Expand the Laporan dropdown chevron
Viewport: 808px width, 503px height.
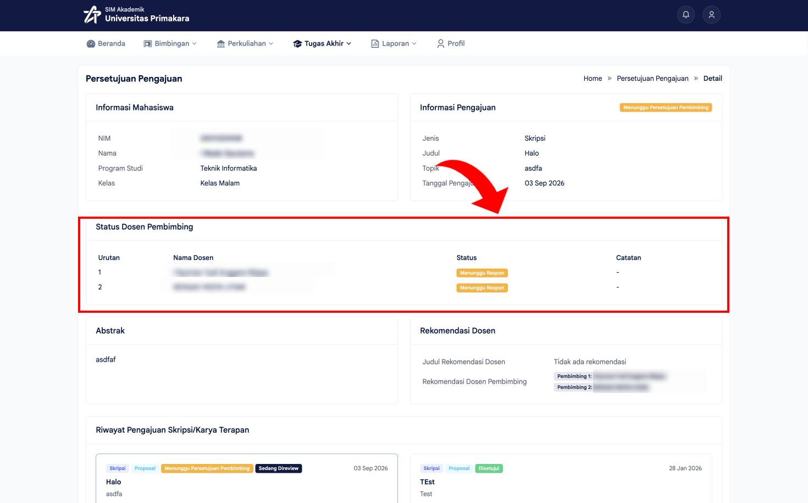[x=414, y=43]
